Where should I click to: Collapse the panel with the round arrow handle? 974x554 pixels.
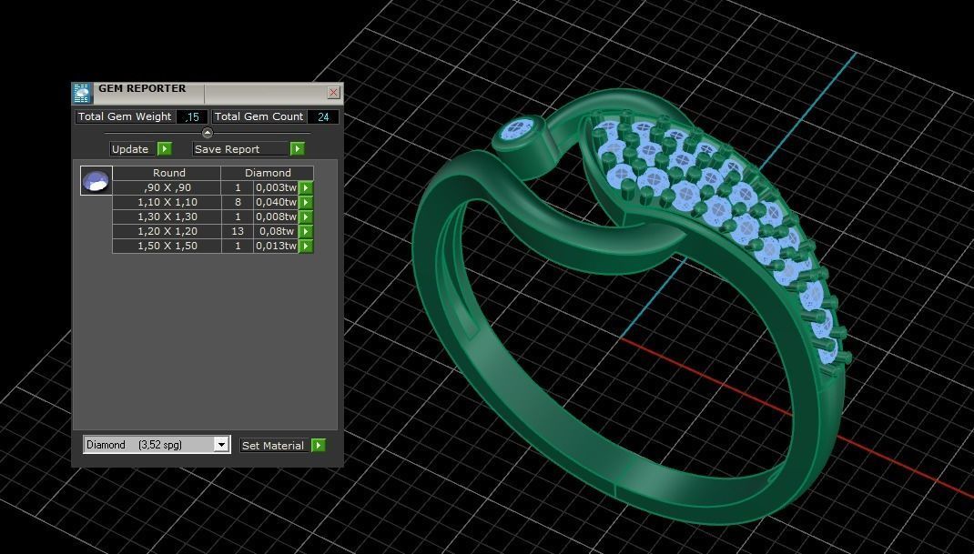coord(208,132)
